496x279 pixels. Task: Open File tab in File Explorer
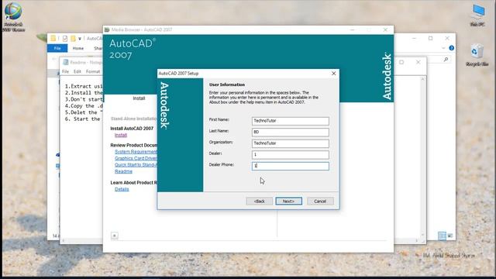(x=57, y=48)
